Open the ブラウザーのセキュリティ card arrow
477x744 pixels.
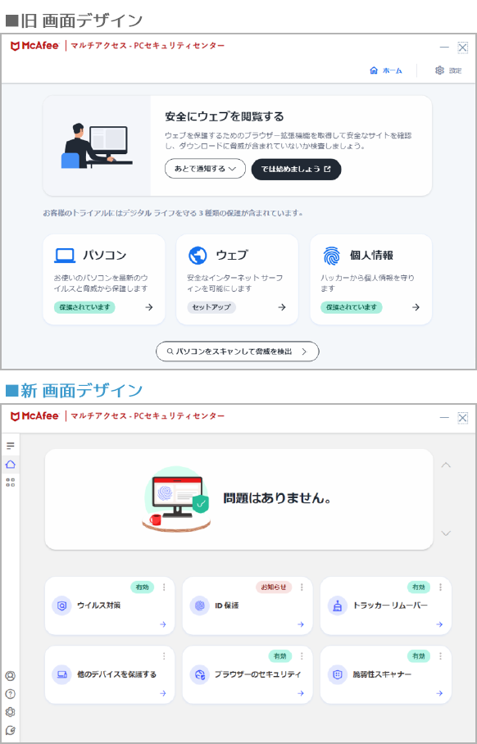pyautogui.click(x=301, y=693)
